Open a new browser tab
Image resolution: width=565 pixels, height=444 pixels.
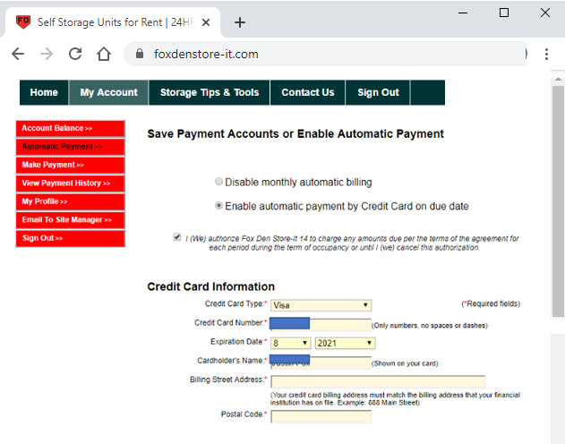(x=240, y=22)
